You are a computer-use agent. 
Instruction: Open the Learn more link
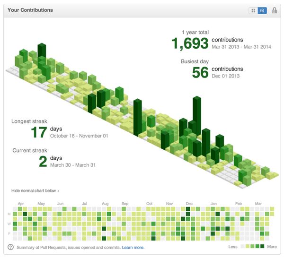(x=133, y=247)
